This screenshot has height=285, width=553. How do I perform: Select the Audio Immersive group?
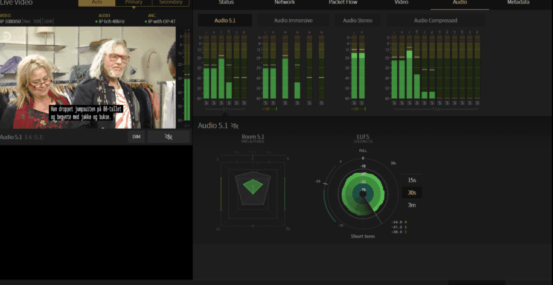click(x=293, y=21)
